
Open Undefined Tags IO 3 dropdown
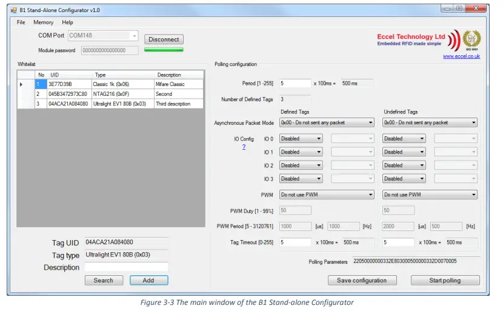(404, 179)
